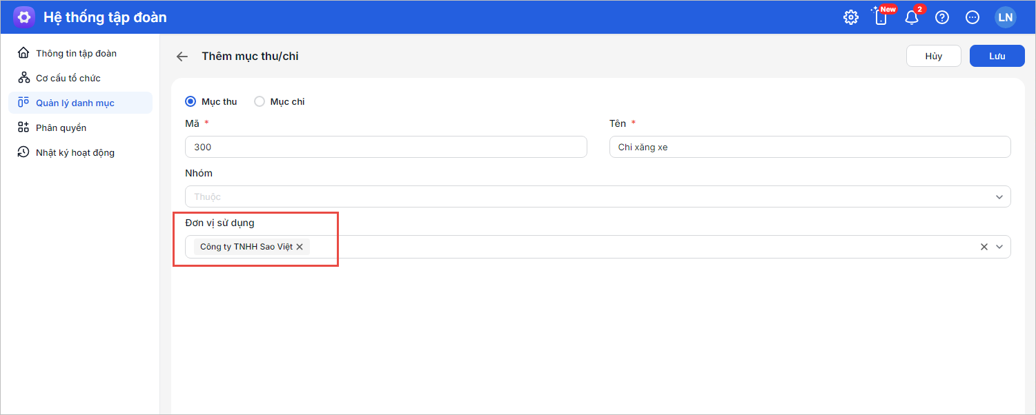
Task: Click the LN user avatar
Action: coord(1005,17)
